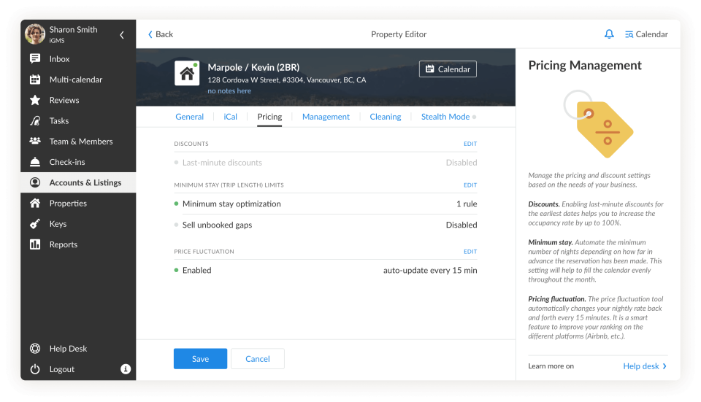The image size is (701, 402).
Task: Edit the Discounts section
Action: [470, 144]
